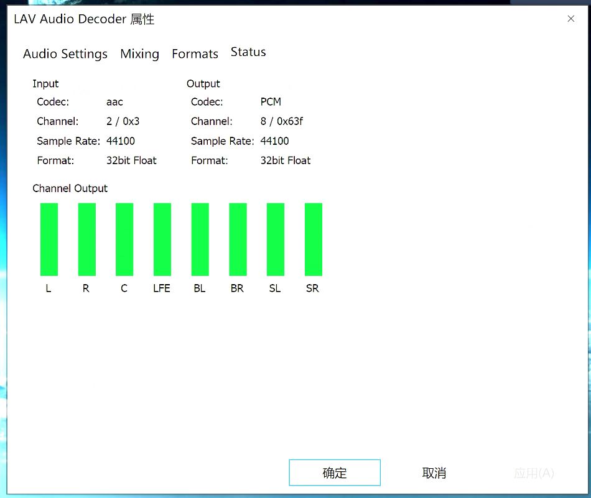This screenshot has height=498, width=591.
Task: Click input channel value '2 / 0x3'
Action: coord(123,121)
